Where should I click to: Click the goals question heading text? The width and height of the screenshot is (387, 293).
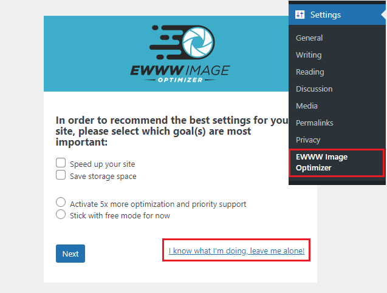171,130
